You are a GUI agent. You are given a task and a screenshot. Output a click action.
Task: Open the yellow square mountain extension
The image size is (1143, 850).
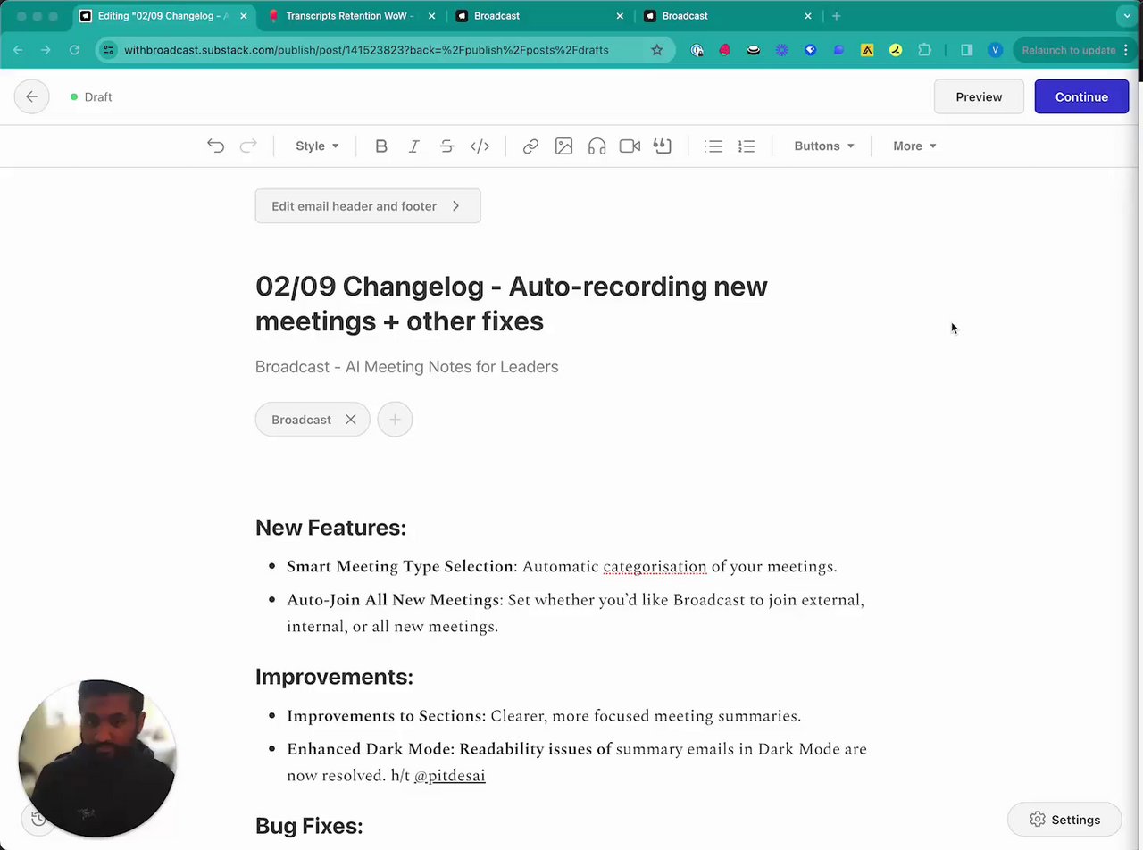[x=867, y=50]
